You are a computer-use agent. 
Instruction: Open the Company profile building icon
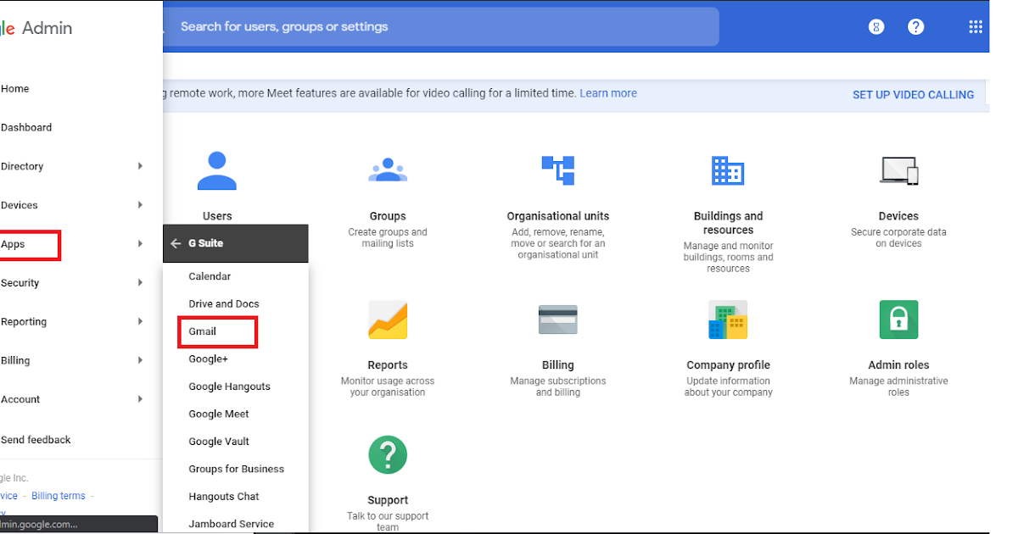click(x=728, y=320)
